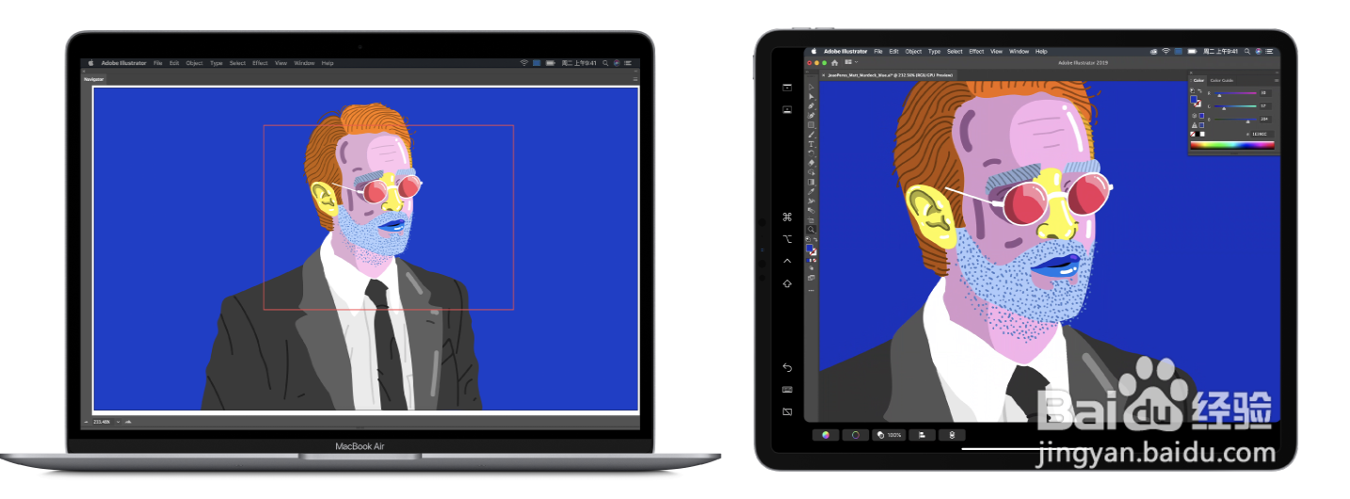Click the Sidecar Shift key arrow icon

[x=787, y=282]
